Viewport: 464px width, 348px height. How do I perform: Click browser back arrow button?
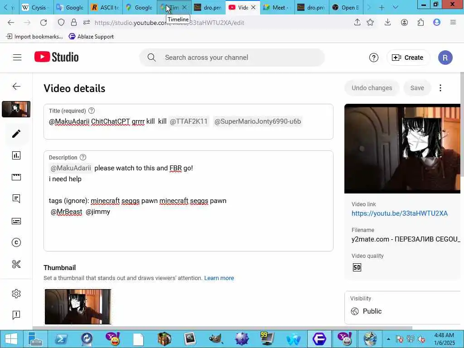coord(11,23)
